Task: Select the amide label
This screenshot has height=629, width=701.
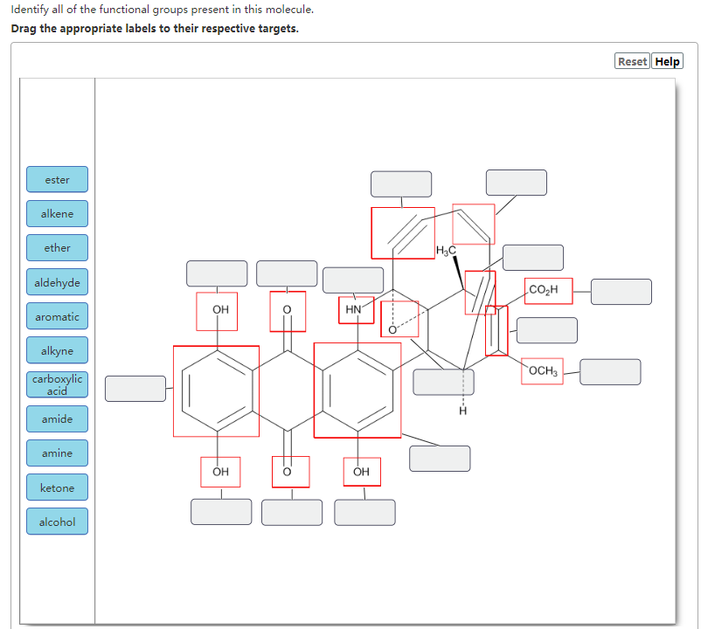Action: coord(57,418)
